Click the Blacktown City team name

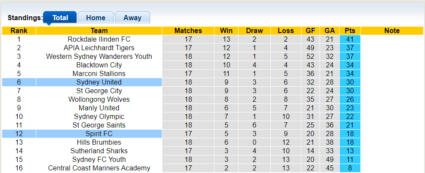click(x=99, y=65)
